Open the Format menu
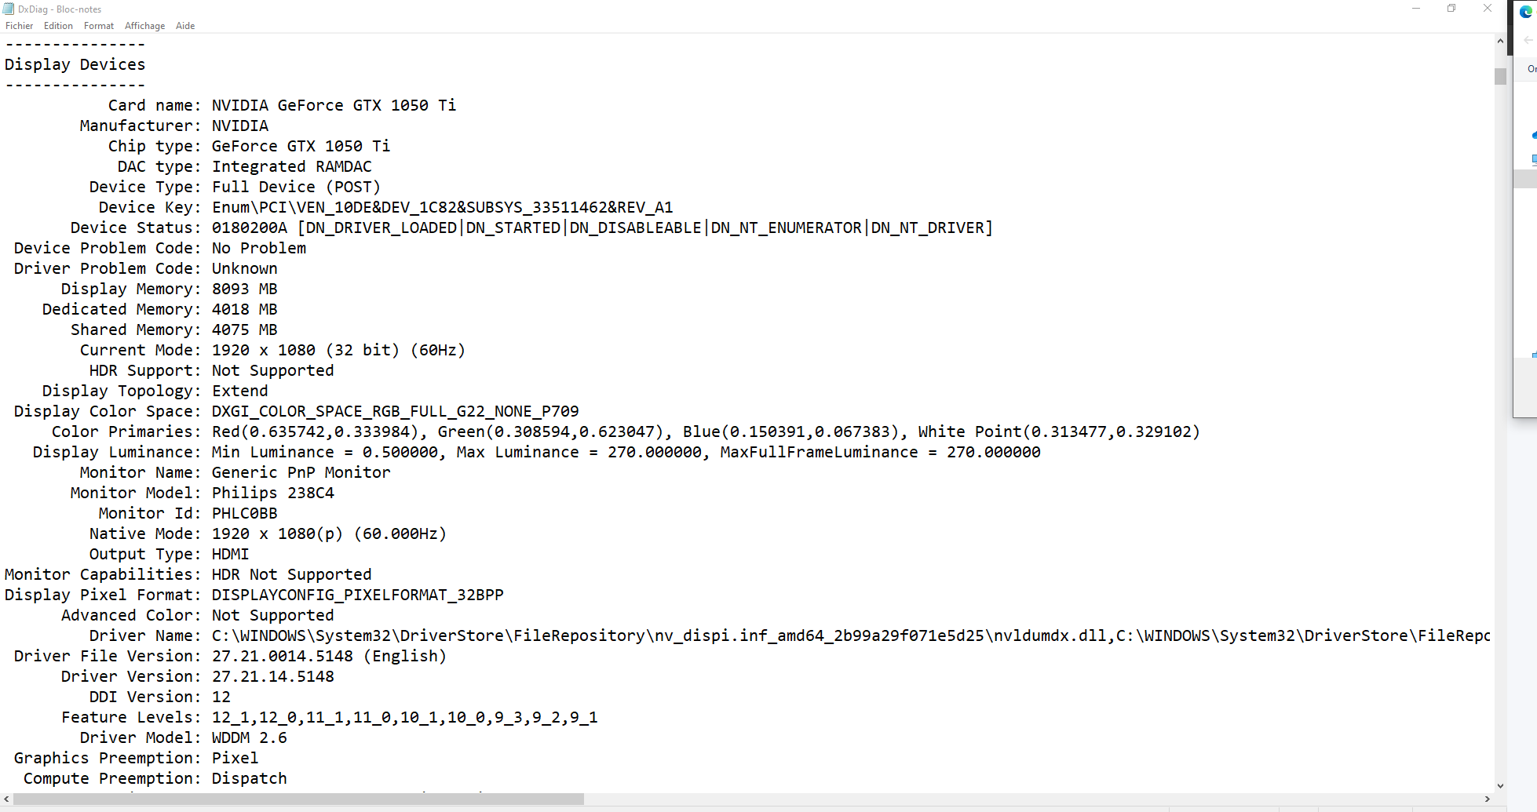The image size is (1537, 812). (x=99, y=26)
